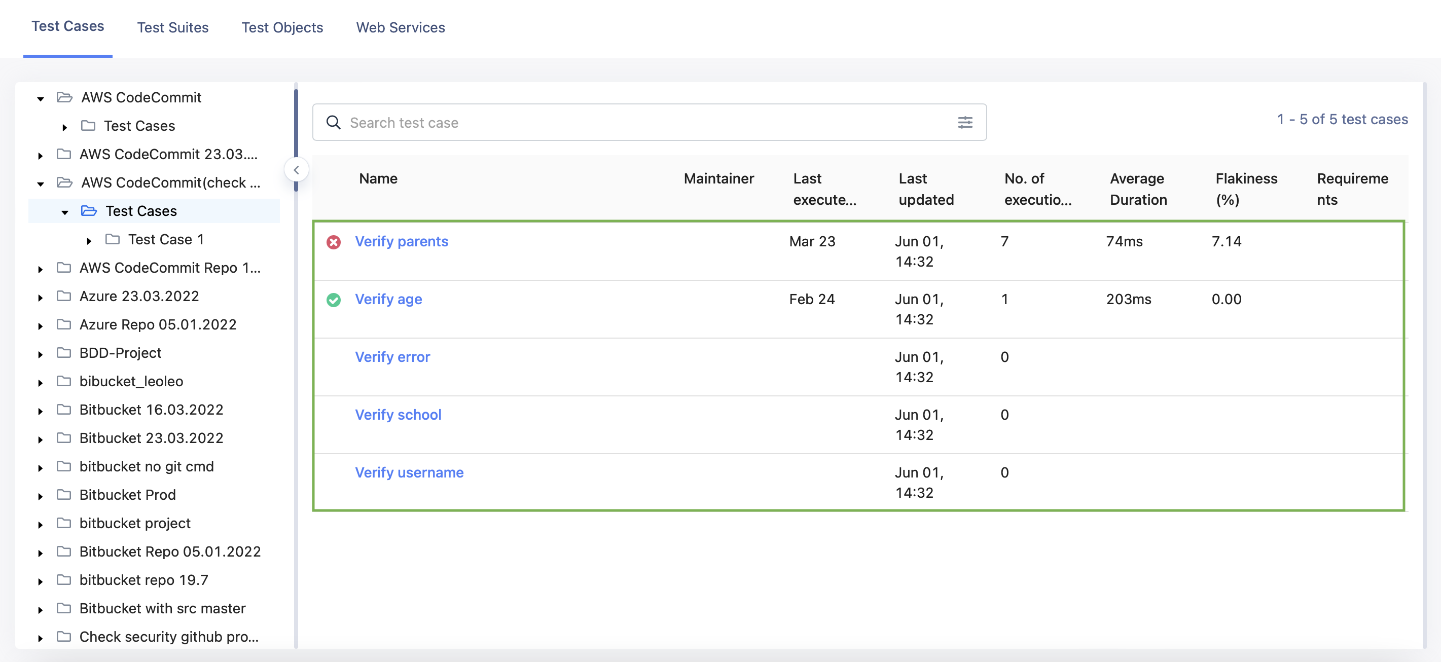Image resolution: width=1441 pixels, height=662 pixels.
Task: Open the filter options icon beside search
Action: click(x=966, y=122)
